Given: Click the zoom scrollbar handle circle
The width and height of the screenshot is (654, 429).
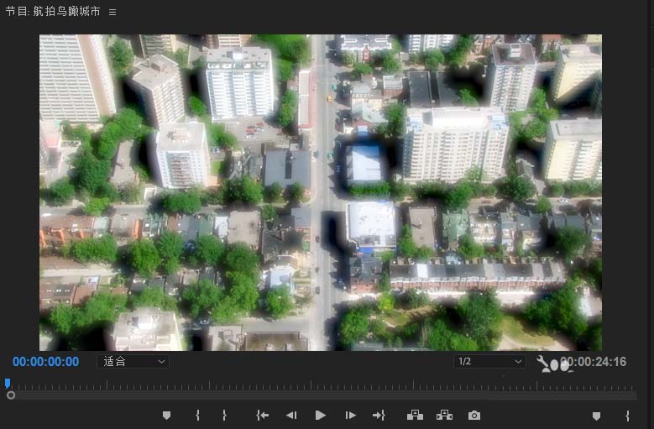Looking at the screenshot, I should click(11, 395).
